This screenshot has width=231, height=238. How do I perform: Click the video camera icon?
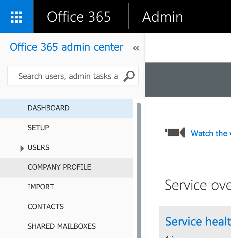pyautogui.click(x=175, y=132)
